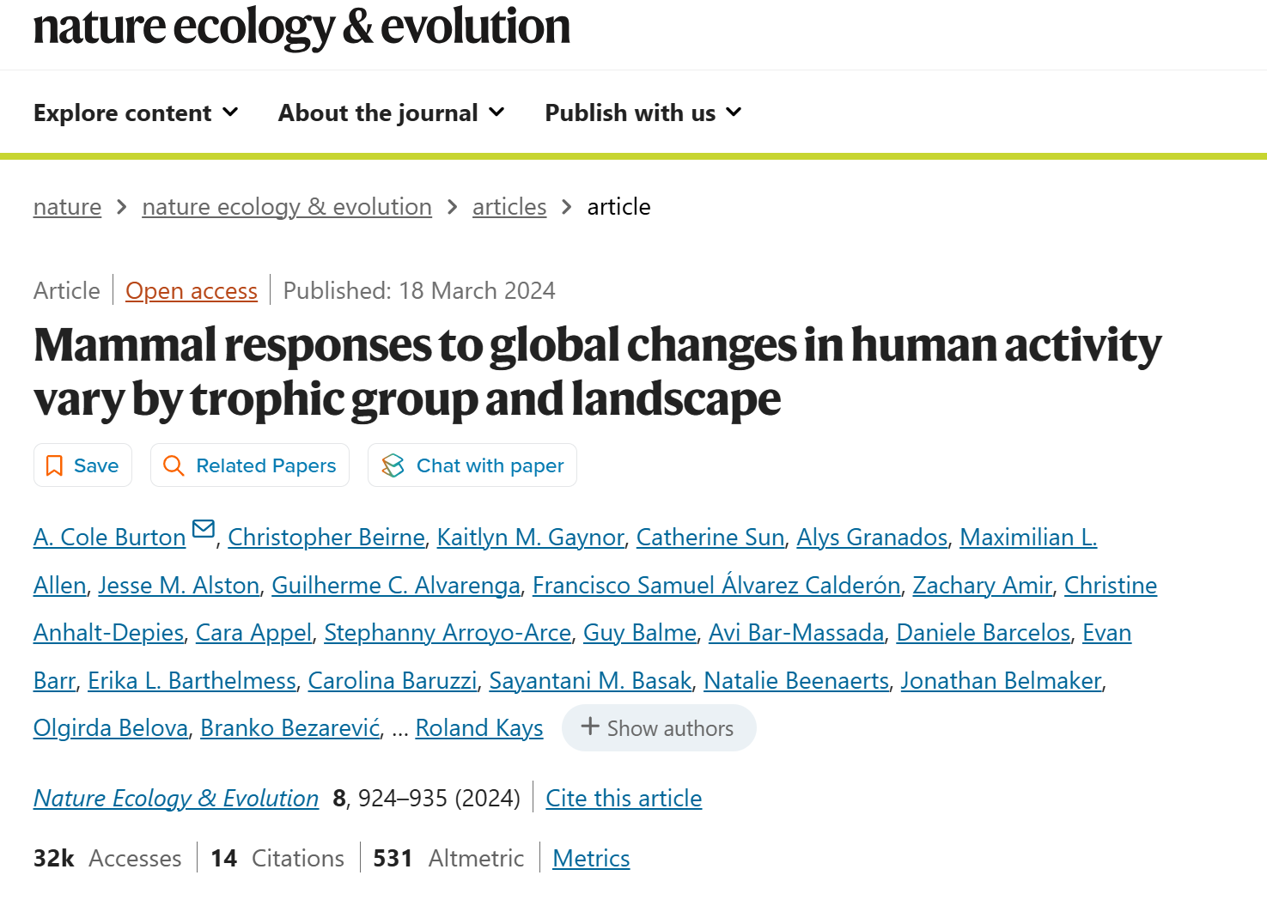Click the Metrics link

[x=590, y=858]
